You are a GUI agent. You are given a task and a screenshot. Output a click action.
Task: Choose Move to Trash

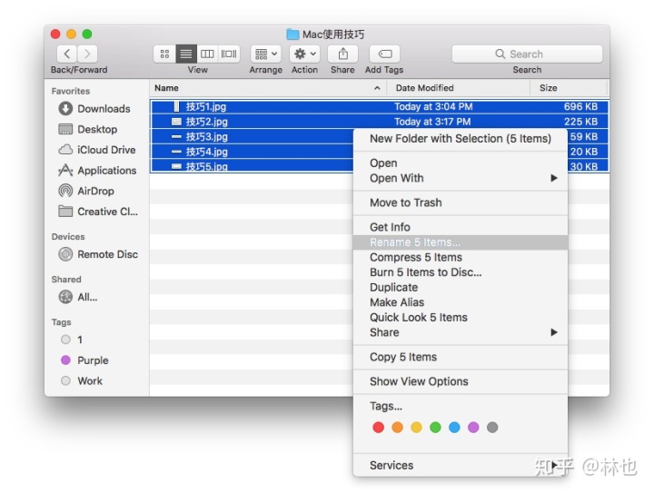461,202
